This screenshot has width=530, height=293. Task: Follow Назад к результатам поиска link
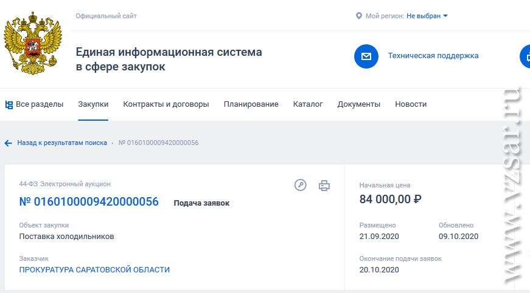(62, 143)
